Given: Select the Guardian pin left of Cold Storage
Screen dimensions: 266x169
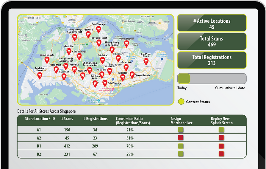Looking at the screenshot, I should 69,52.
